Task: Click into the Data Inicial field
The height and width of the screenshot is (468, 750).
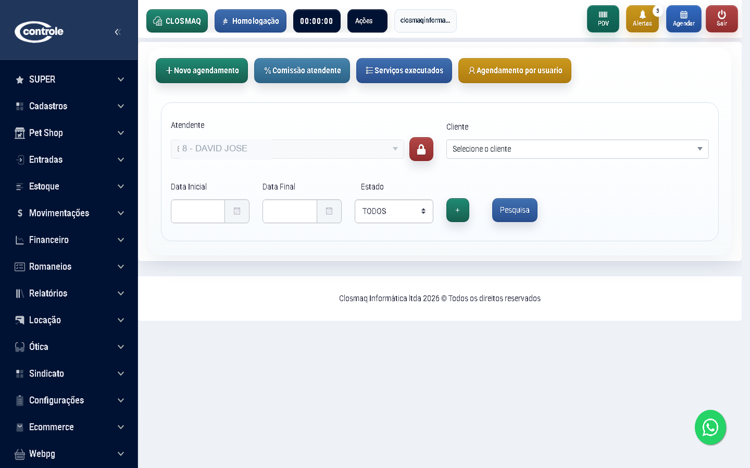Action: pyautogui.click(x=198, y=211)
